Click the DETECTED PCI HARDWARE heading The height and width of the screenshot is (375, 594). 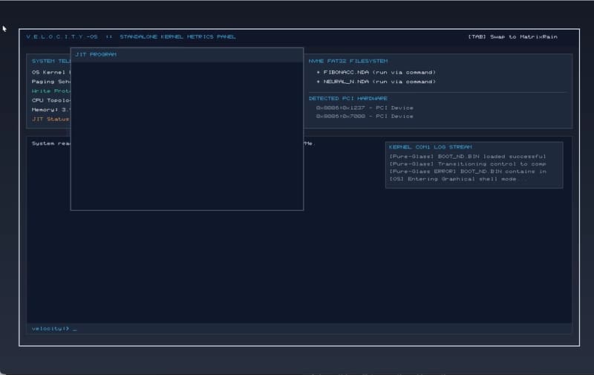[x=347, y=98]
